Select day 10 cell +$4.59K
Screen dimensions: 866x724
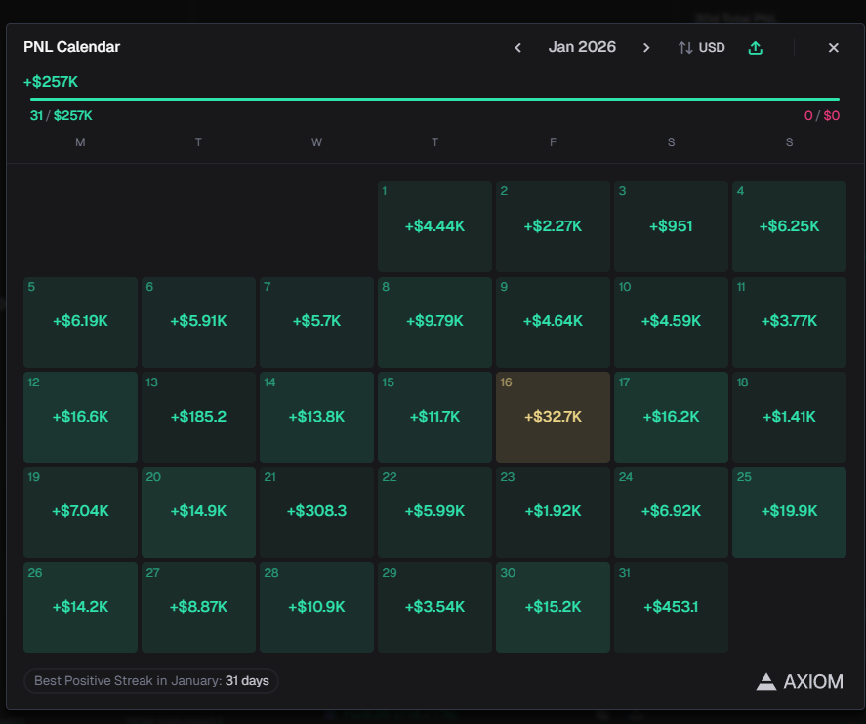pyautogui.click(x=671, y=322)
